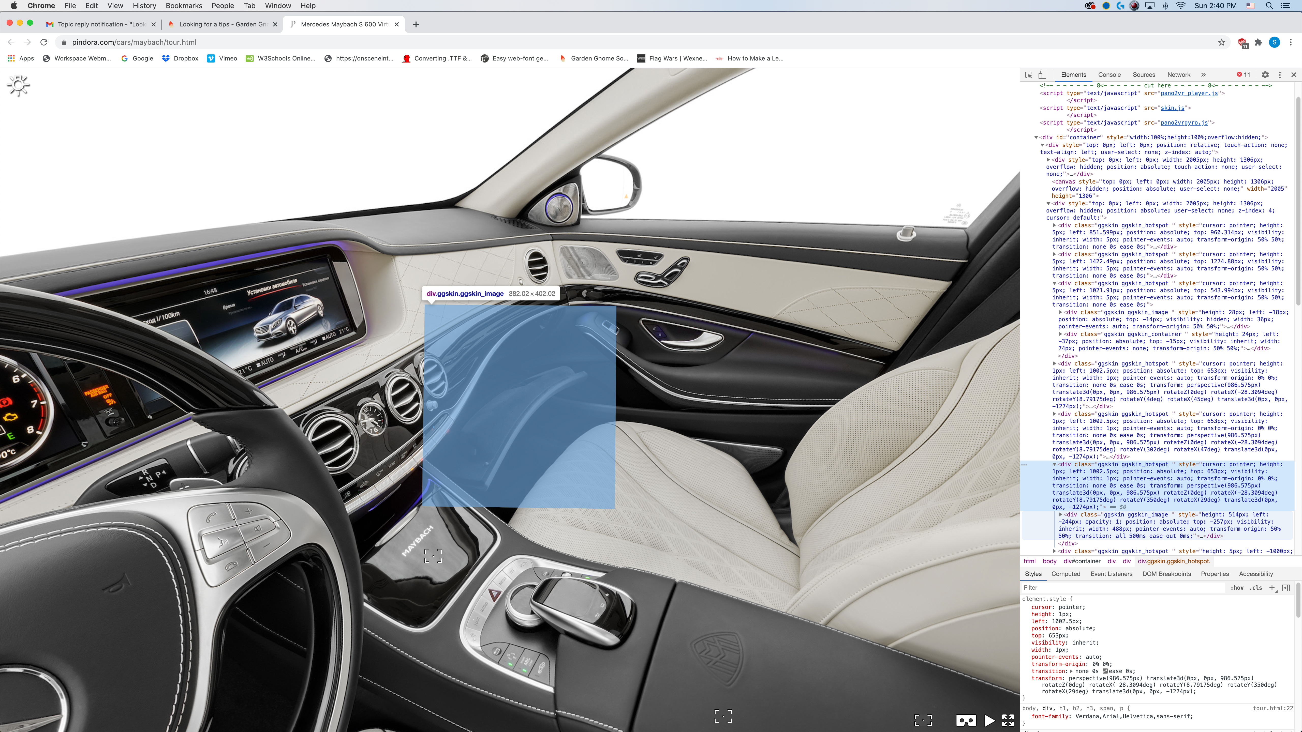
Task: Click the bracket hotspot marker left of the VR controls
Action: click(x=723, y=716)
